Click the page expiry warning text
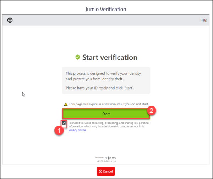 [x=109, y=104]
